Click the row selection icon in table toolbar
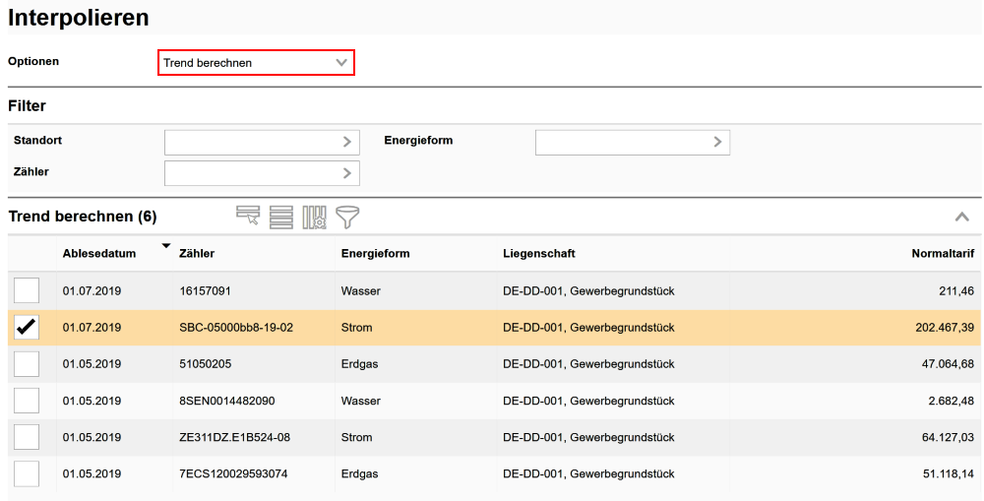Screen dimensions: 984x501 click(248, 216)
